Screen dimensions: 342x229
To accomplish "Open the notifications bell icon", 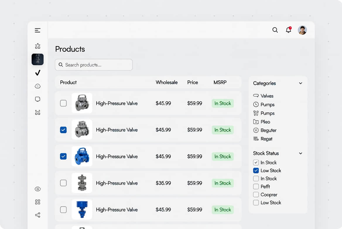I will 288,30.
